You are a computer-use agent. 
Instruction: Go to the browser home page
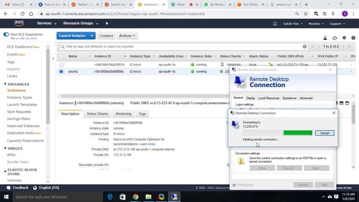(31, 13)
